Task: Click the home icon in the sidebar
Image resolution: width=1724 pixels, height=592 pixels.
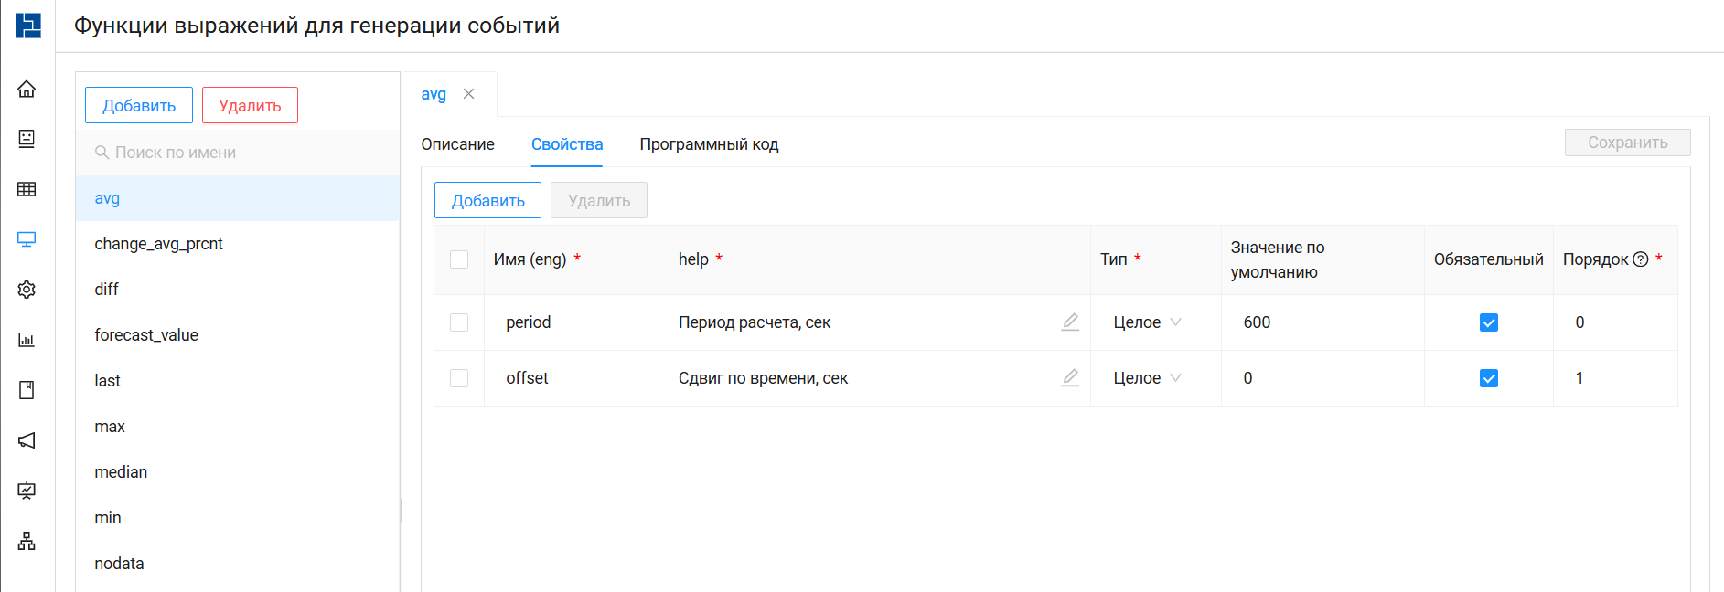Action: point(27,89)
